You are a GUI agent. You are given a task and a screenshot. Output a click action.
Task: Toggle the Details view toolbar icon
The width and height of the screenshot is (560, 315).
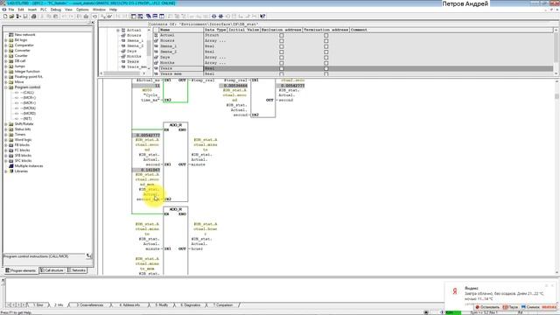(140, 17)
